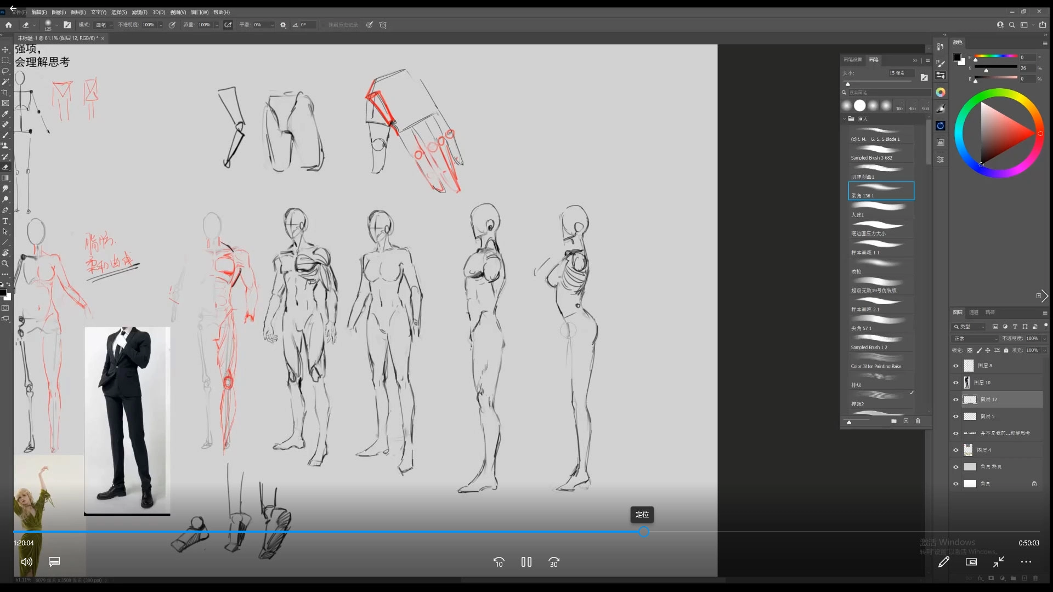Select the Clone Stamp tool
Screen dimensions: 1053x592
pyautogui.click(x=5, y=146)
